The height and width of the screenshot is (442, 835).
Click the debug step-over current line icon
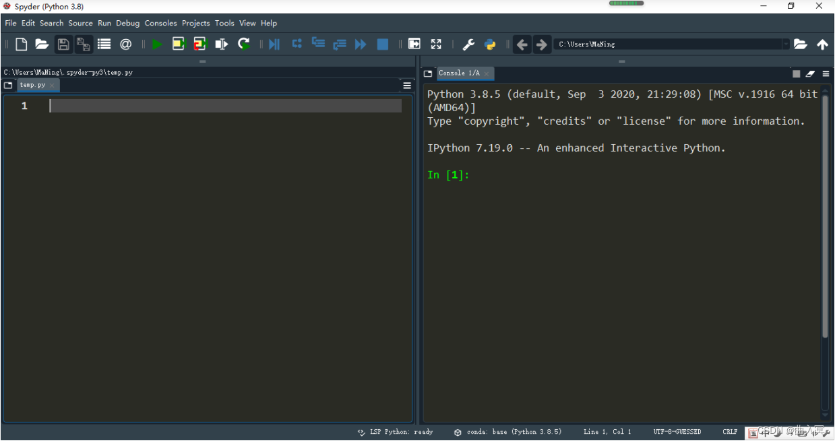click(x=297, y=44)
